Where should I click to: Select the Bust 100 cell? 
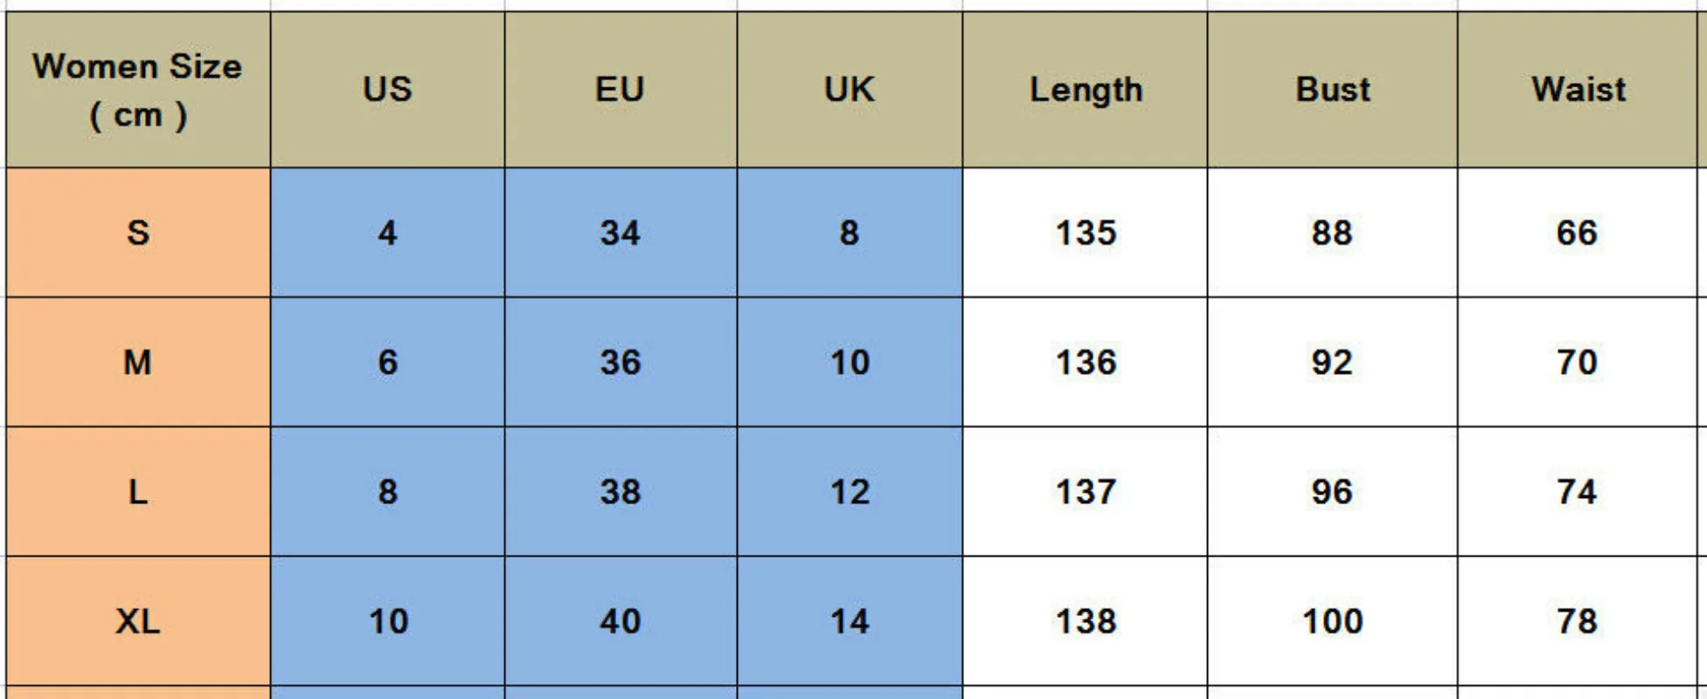(1332, 620)
